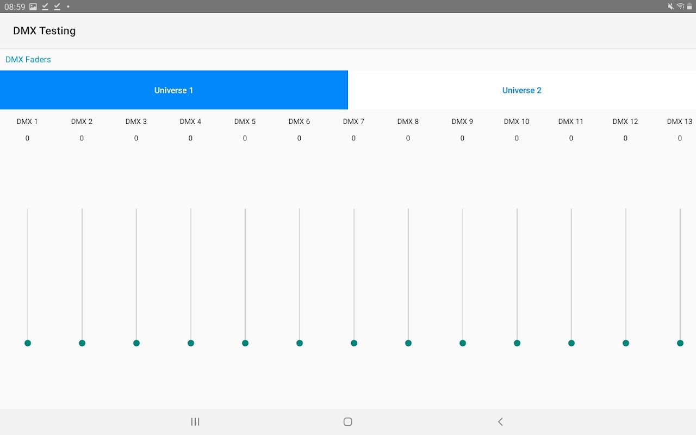Open the recent apps navigation icon
Screen dimensions: 696x435
[195, 421]
